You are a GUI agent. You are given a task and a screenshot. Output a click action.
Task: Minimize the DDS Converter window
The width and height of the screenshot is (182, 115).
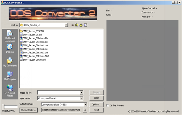pyautogui.click(x=173, y=3)
